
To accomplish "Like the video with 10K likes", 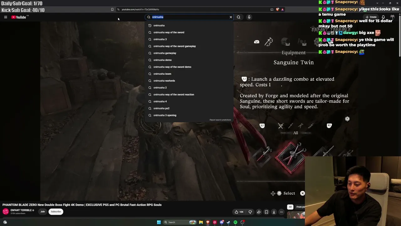I will 239,212.
